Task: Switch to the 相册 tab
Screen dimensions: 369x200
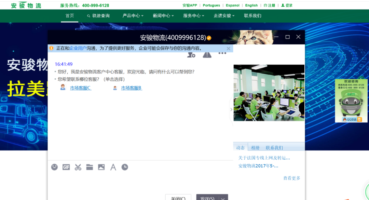Action: click(255, 148)
